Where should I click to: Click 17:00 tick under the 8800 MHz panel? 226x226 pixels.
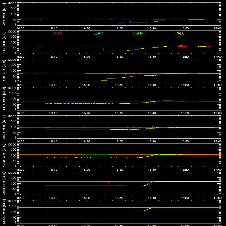point(218,198)
